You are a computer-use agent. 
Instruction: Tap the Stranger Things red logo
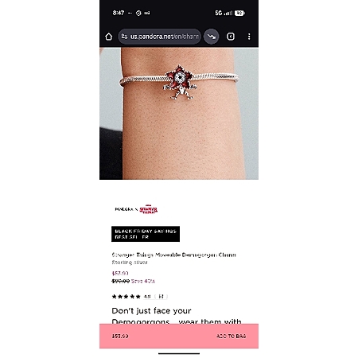click(149, 209)
